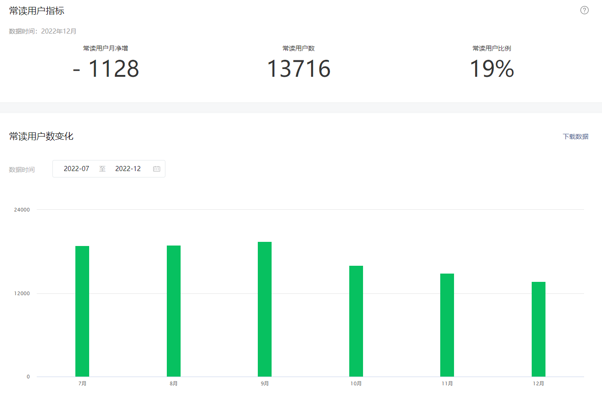Click the 常读用户数变化 section title

[41, 137]
